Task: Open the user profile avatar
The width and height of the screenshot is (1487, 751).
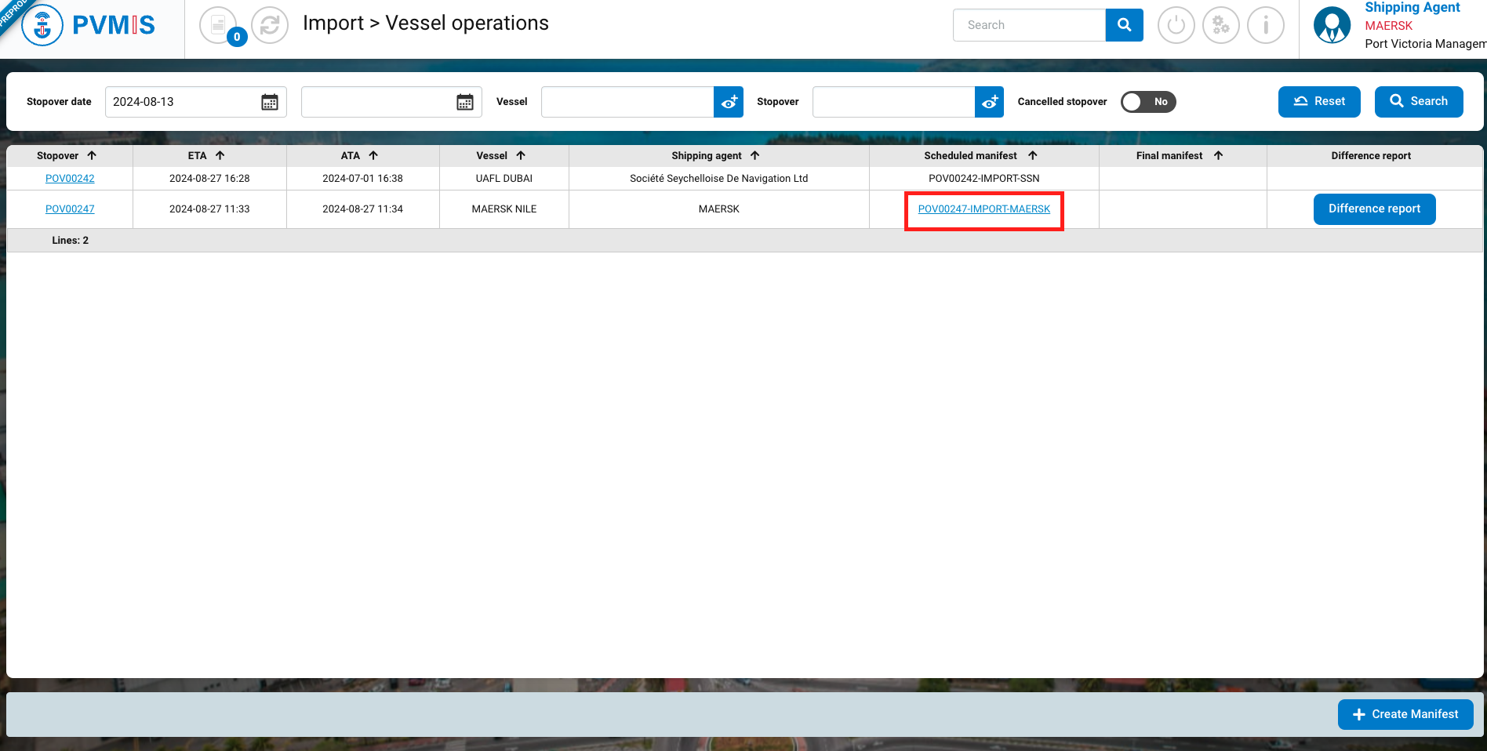Action: pyautogui.click(x=1332, y=25)
